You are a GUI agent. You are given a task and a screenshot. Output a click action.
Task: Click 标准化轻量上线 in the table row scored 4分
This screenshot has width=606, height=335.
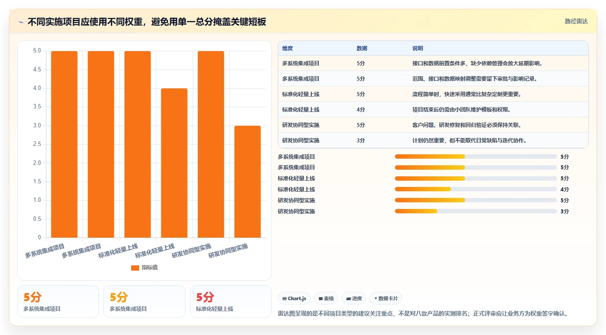pos(301,110)
